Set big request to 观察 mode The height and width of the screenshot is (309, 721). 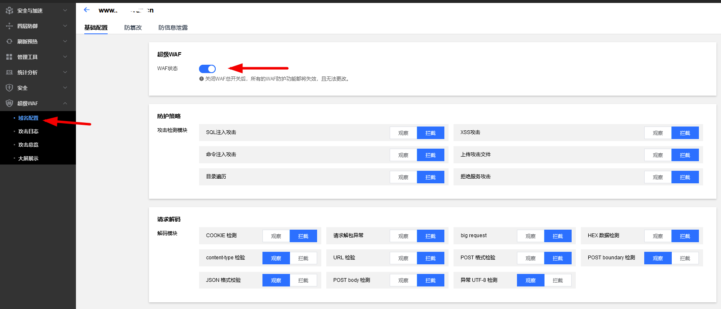[531, 236]
